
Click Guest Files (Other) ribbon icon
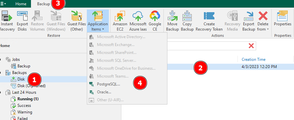point(77,21)
